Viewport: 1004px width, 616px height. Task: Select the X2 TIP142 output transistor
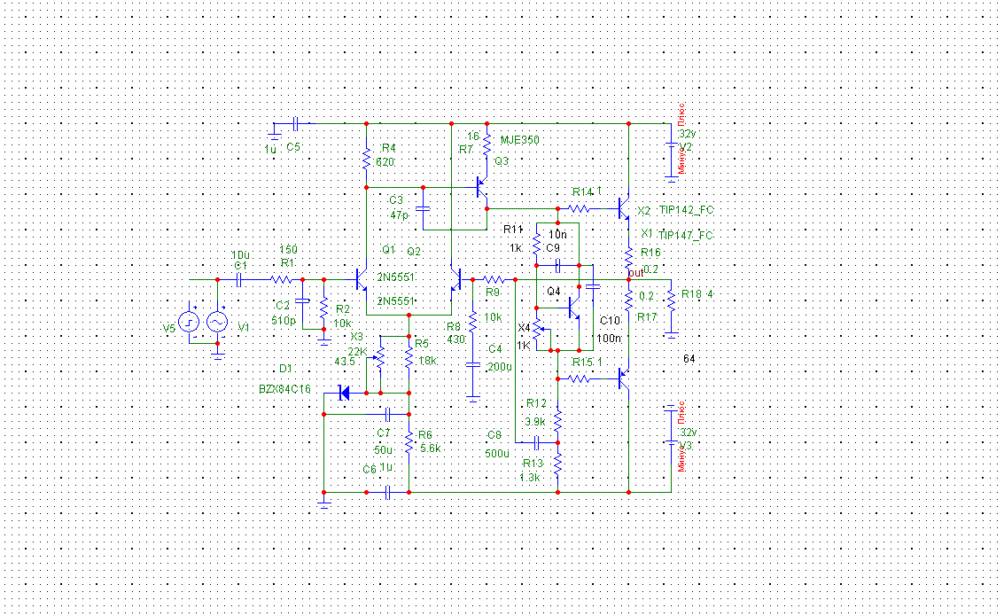click(x=624, y=209)
